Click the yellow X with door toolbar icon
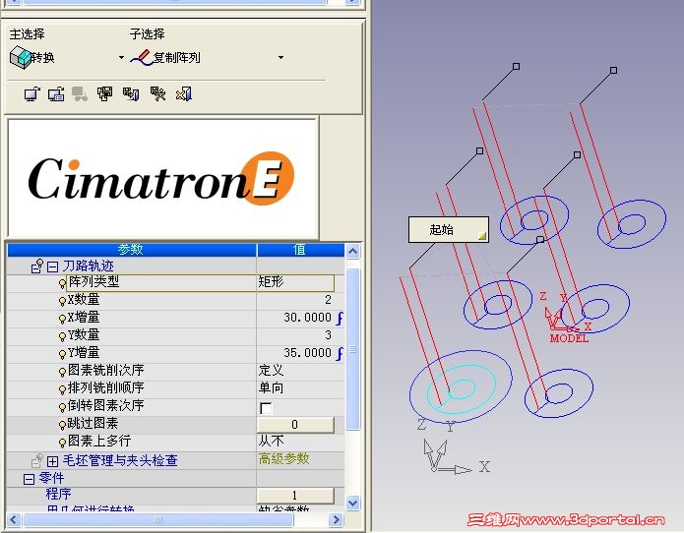 (x=184, y=93)
